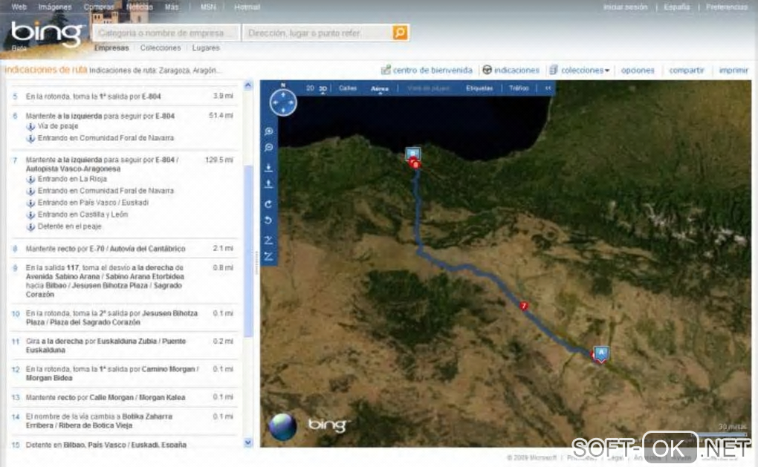This screenshot has height=467, width=758.
Task: Open the Más menu in top navigation
Action: 172,7
